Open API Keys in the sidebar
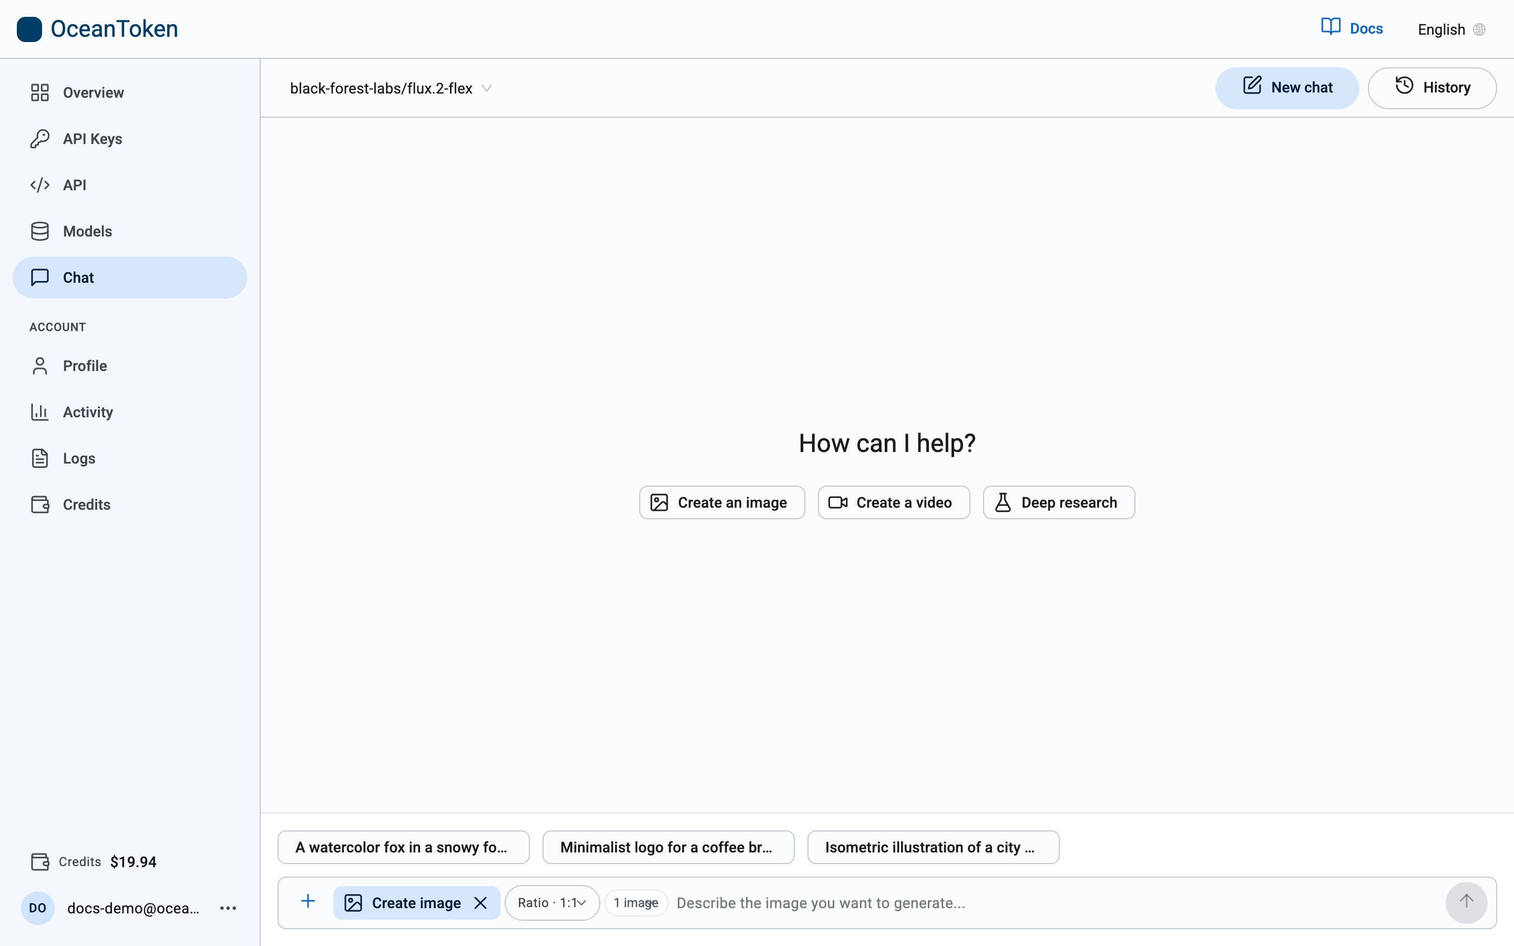The image size is (1514, 946). coord(129,139)
